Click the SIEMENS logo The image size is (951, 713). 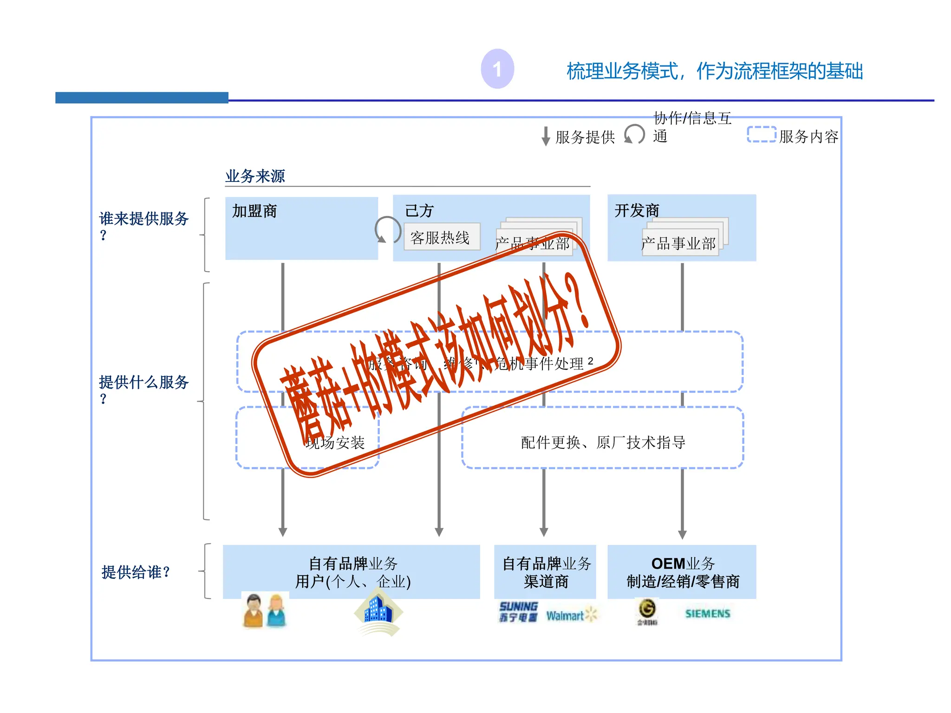pyautogui.click(x=708, y=614)
